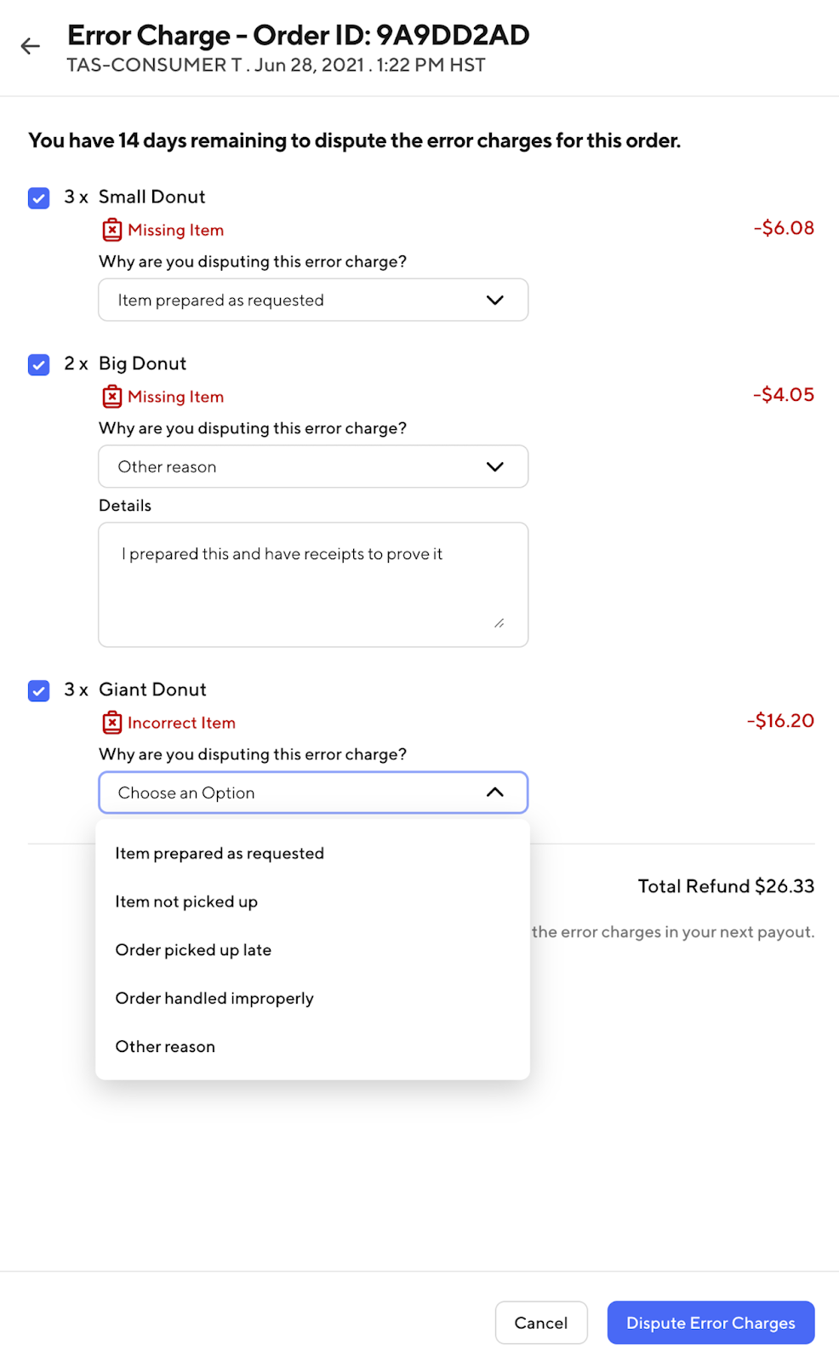Uncheck the Big Donut checkbox

[39, 365]
